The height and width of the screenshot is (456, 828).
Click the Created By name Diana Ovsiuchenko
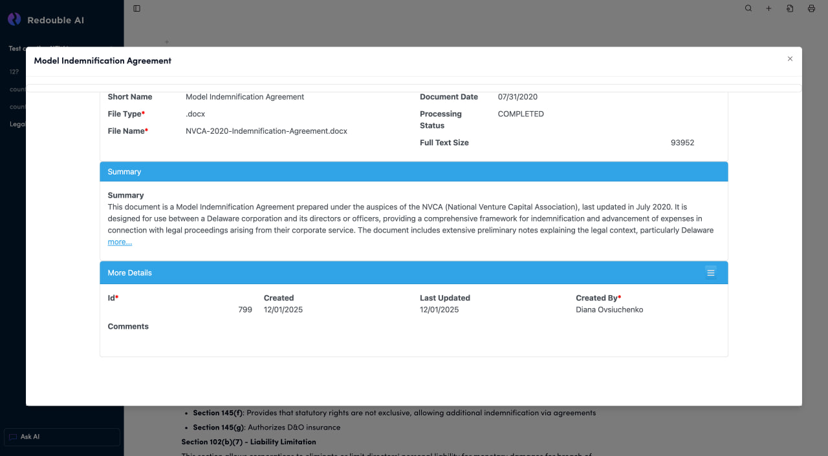click(x=609, y=310)
